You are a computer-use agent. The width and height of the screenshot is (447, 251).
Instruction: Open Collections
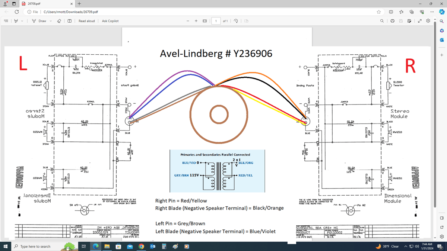pos(412,12)
